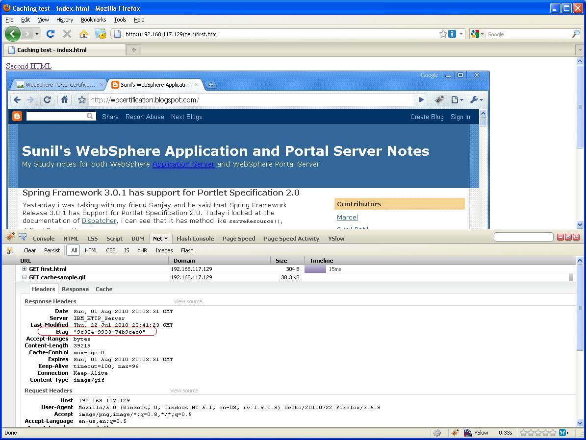Select the Caching test - index.html tab

pyautogui.click(x=64, y=49)
